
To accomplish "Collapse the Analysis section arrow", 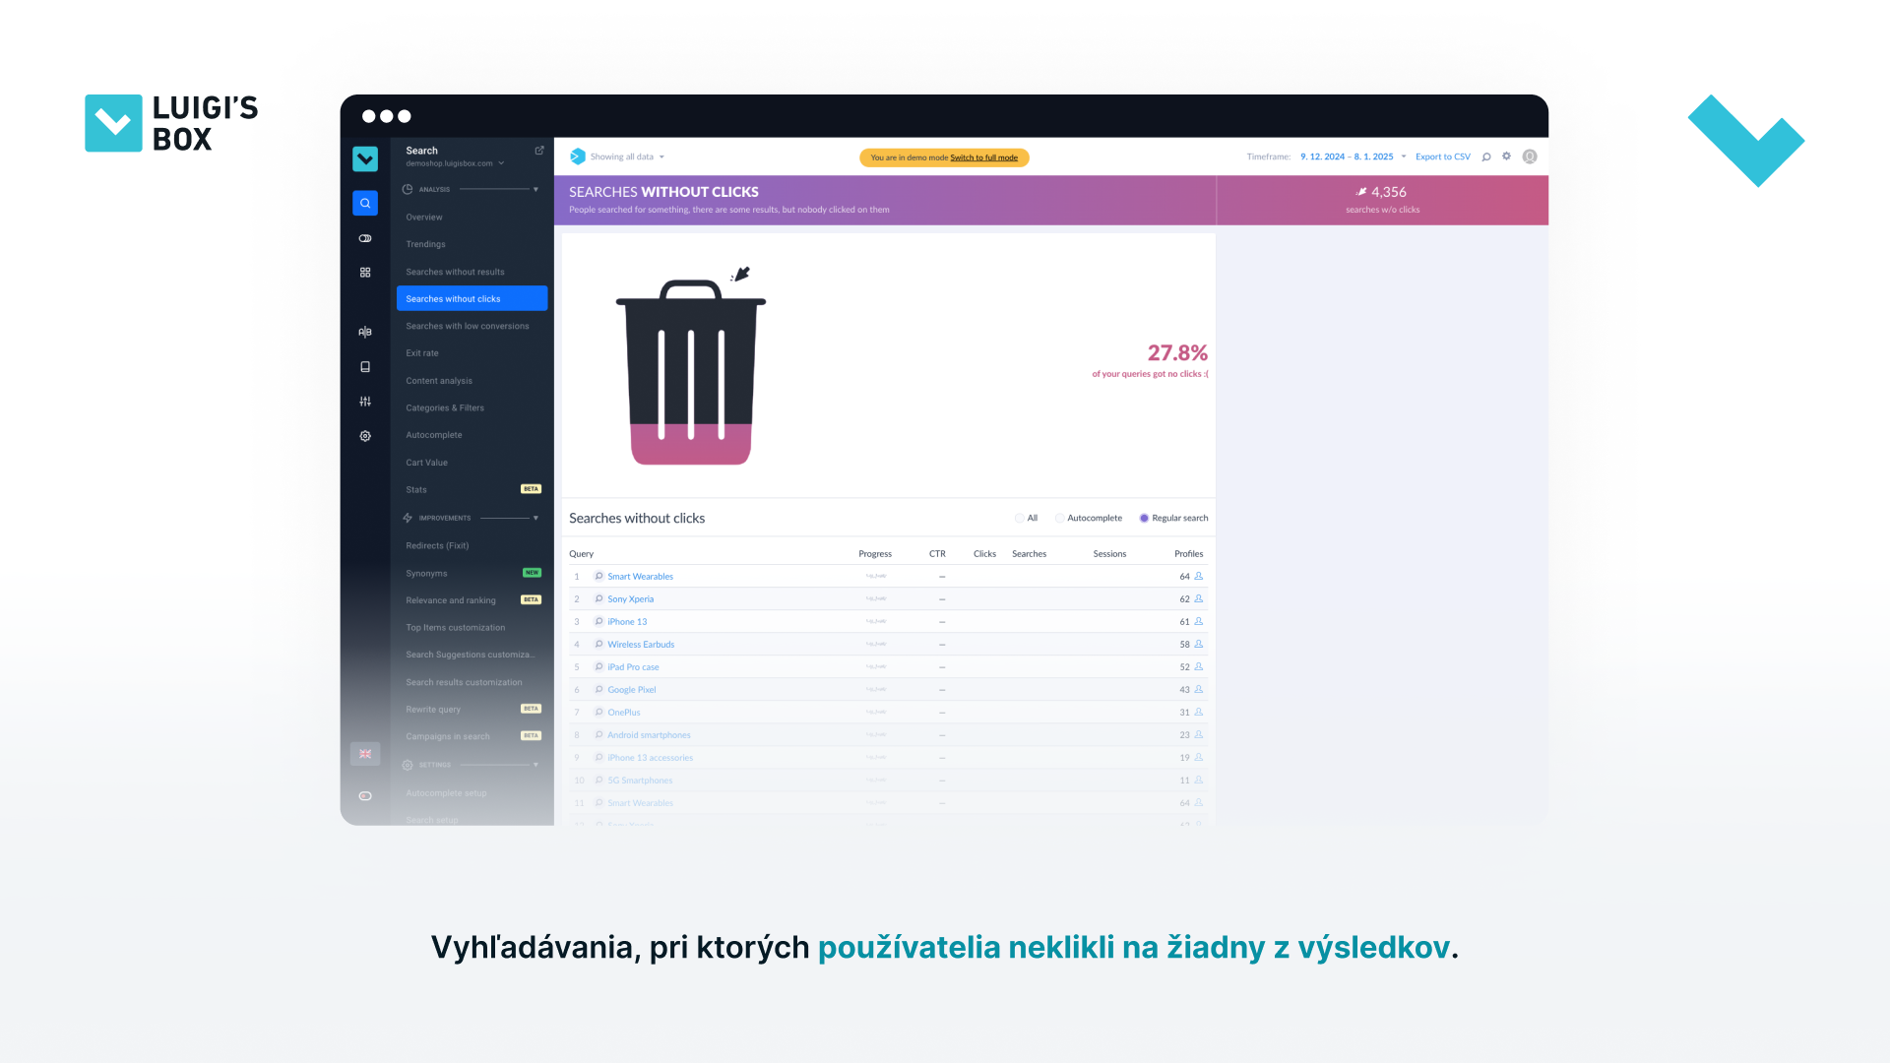I will point(535,189).
